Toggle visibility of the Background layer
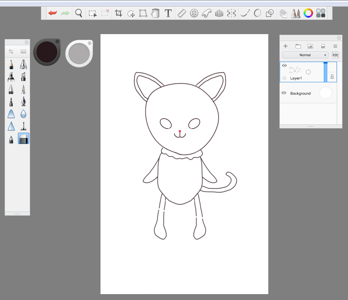The image size is (348, 300). coord(283,93)
